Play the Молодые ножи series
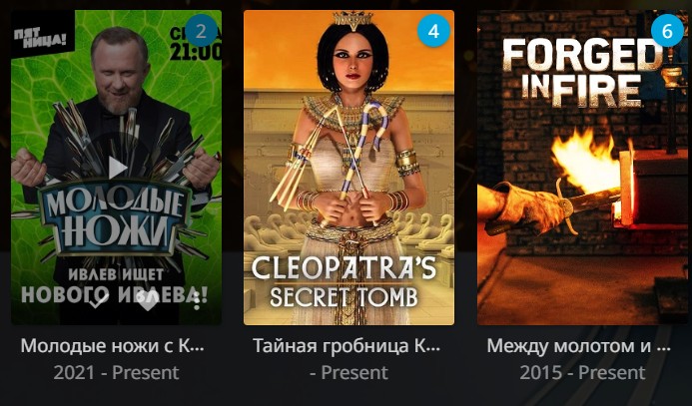The height and width of the screenshot is (406, 692). pos(117,168)
